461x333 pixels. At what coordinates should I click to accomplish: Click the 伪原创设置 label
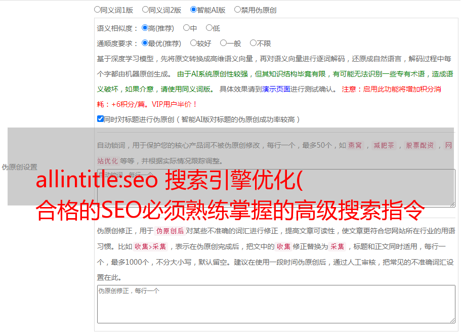point(20,167)
